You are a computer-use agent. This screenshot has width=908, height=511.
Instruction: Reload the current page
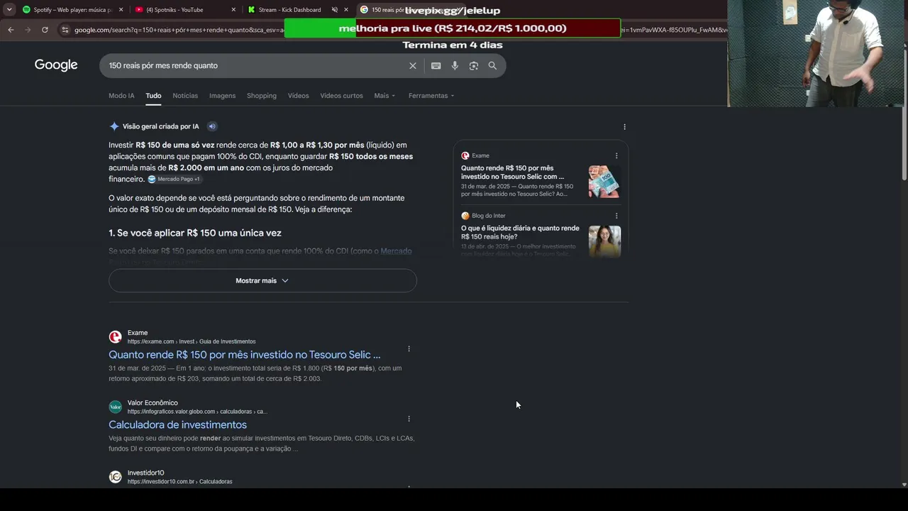(45, 30)
